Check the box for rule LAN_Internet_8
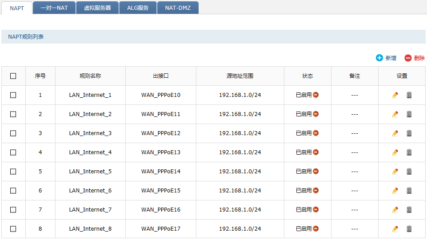The height and width of the screenshot is (240, 427). click(x=13, y=228)
